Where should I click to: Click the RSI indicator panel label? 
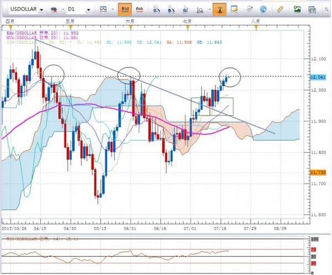click(33, 239)
